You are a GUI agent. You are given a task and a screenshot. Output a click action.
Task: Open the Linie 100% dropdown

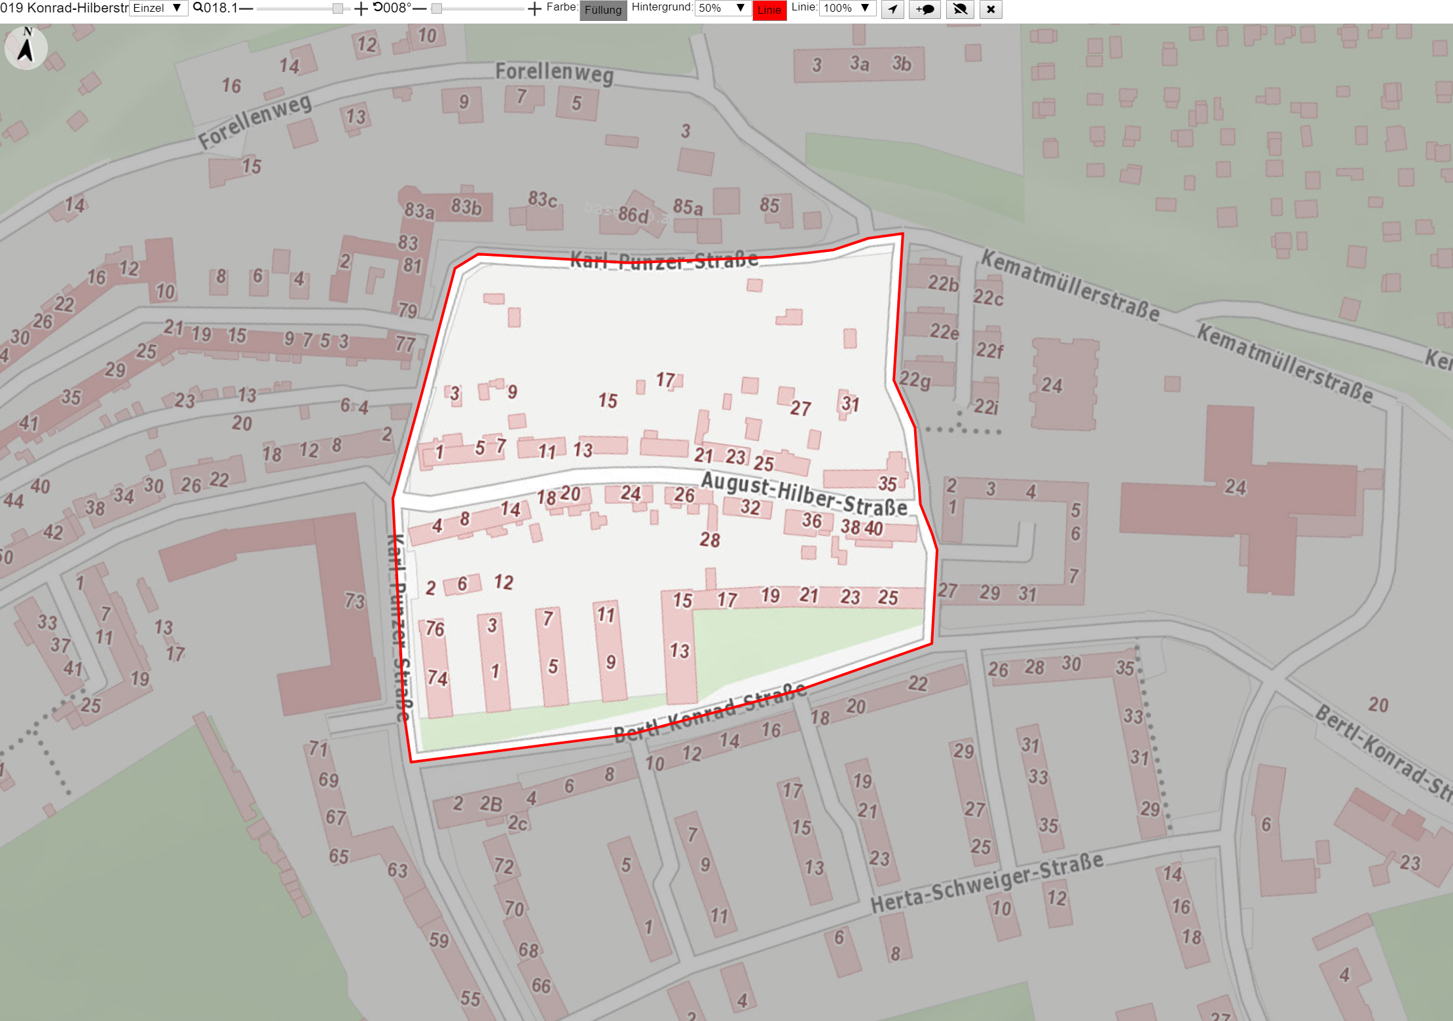click(x=847, y=9)
